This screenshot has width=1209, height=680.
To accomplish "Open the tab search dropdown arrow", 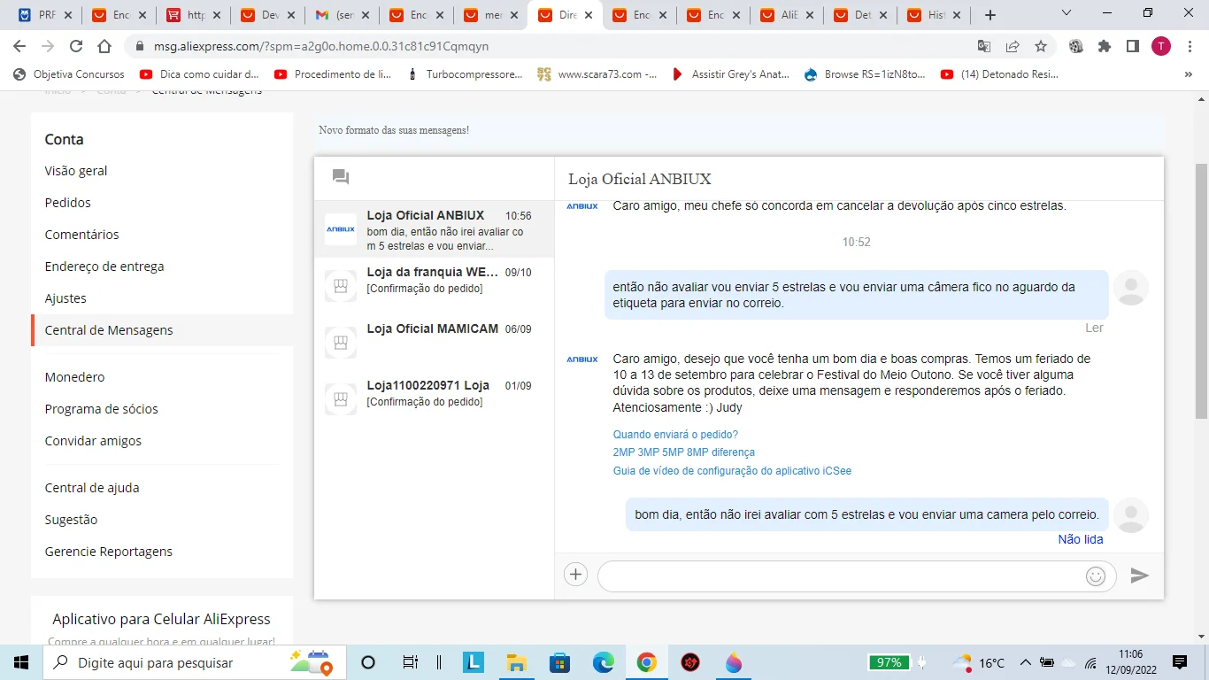I will [1067, 13].
